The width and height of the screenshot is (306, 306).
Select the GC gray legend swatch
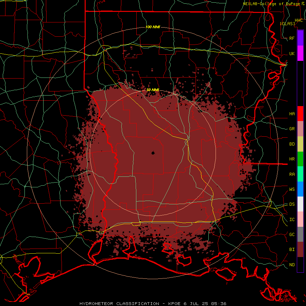pyautogui.click(x=300, y=234)
